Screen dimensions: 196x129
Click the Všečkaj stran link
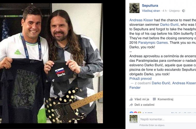[151, 11]
